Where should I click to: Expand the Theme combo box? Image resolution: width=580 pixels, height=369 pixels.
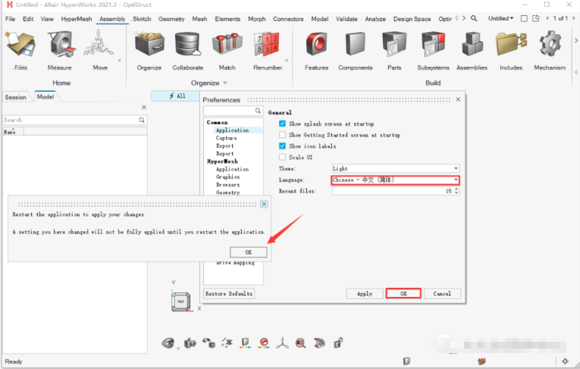[x=395, y=168]
